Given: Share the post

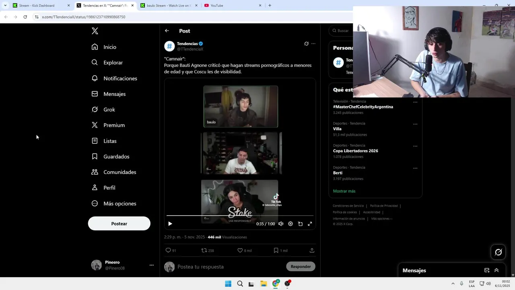Looking at the screenshot, I should point(312,251).
